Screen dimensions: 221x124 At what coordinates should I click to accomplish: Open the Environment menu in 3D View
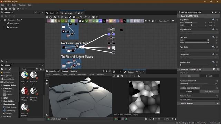(82, 75)
